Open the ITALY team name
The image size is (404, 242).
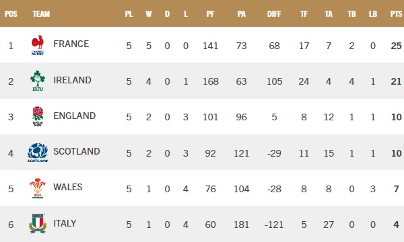tap(65, 223)
